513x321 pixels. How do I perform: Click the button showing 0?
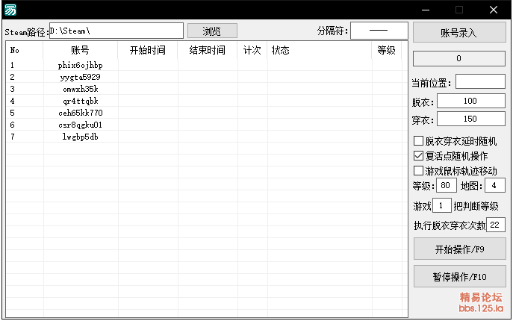[459, 58]
